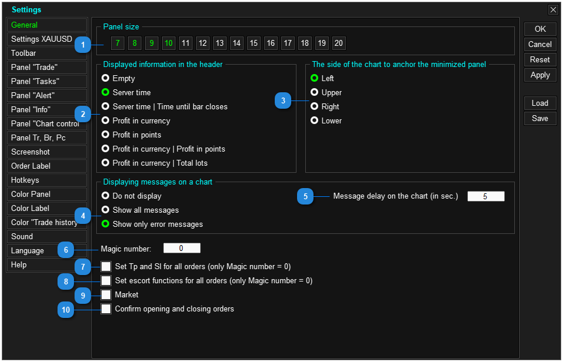Go to the Toolbar settings

47,53
